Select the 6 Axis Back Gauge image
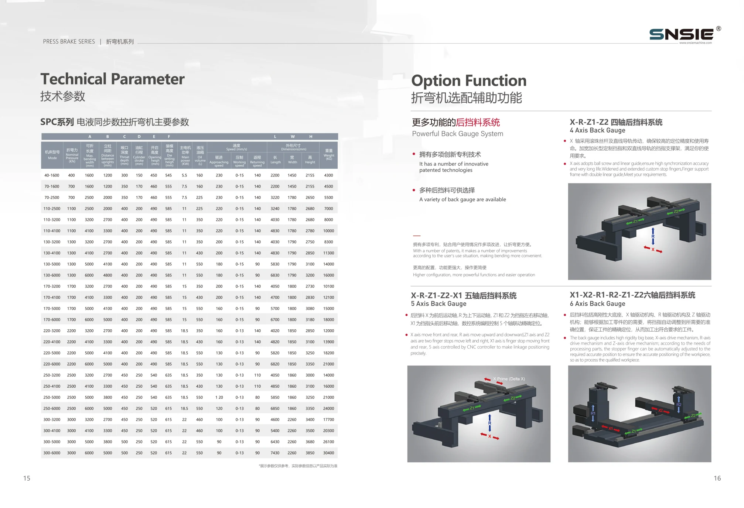This screenshot has width=744, height=508. 639,414
